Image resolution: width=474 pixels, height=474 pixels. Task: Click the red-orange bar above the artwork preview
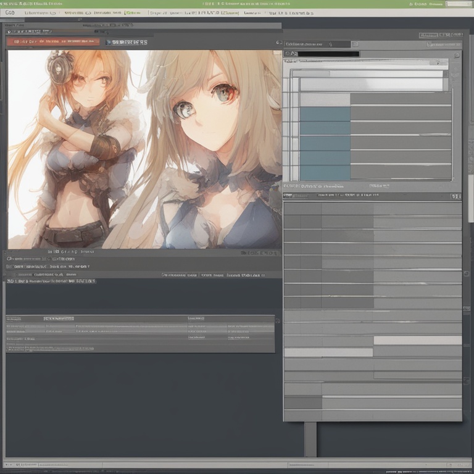[53, 41]
